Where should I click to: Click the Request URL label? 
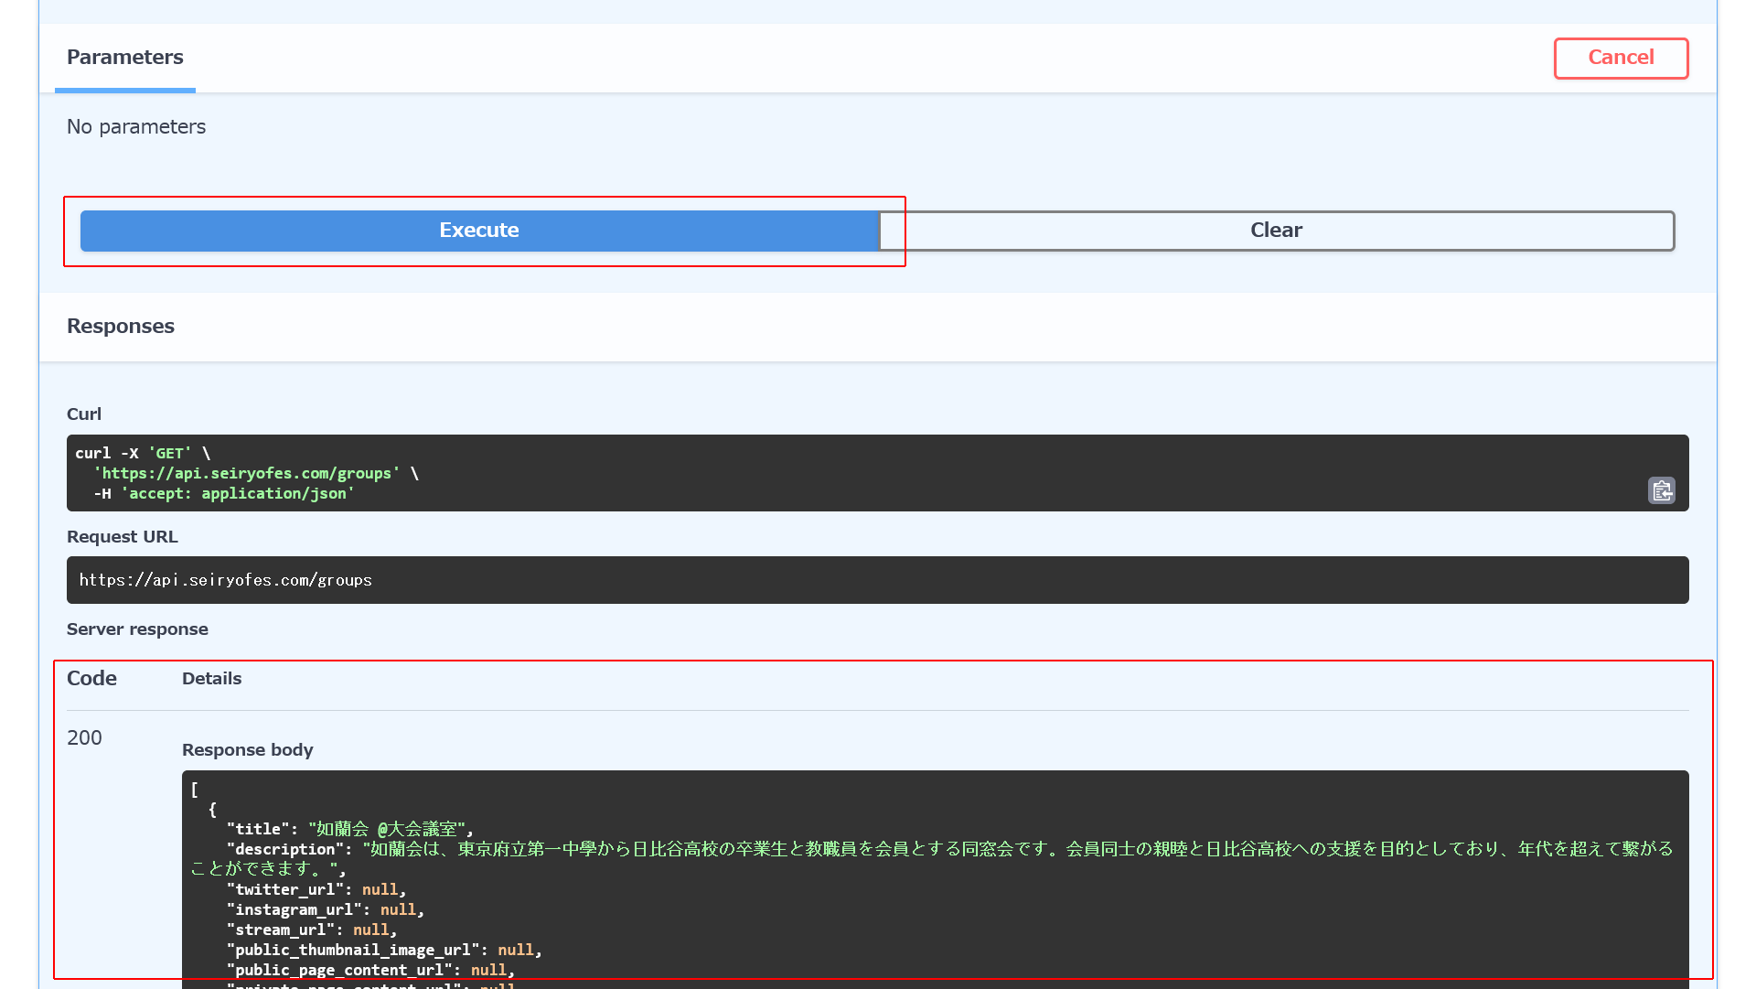(123, 536)
